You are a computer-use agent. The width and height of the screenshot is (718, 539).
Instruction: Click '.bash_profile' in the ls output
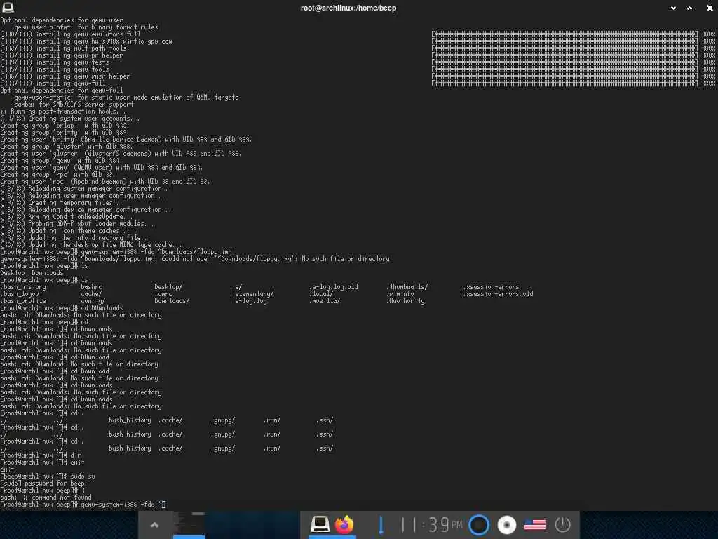point(23,300)
